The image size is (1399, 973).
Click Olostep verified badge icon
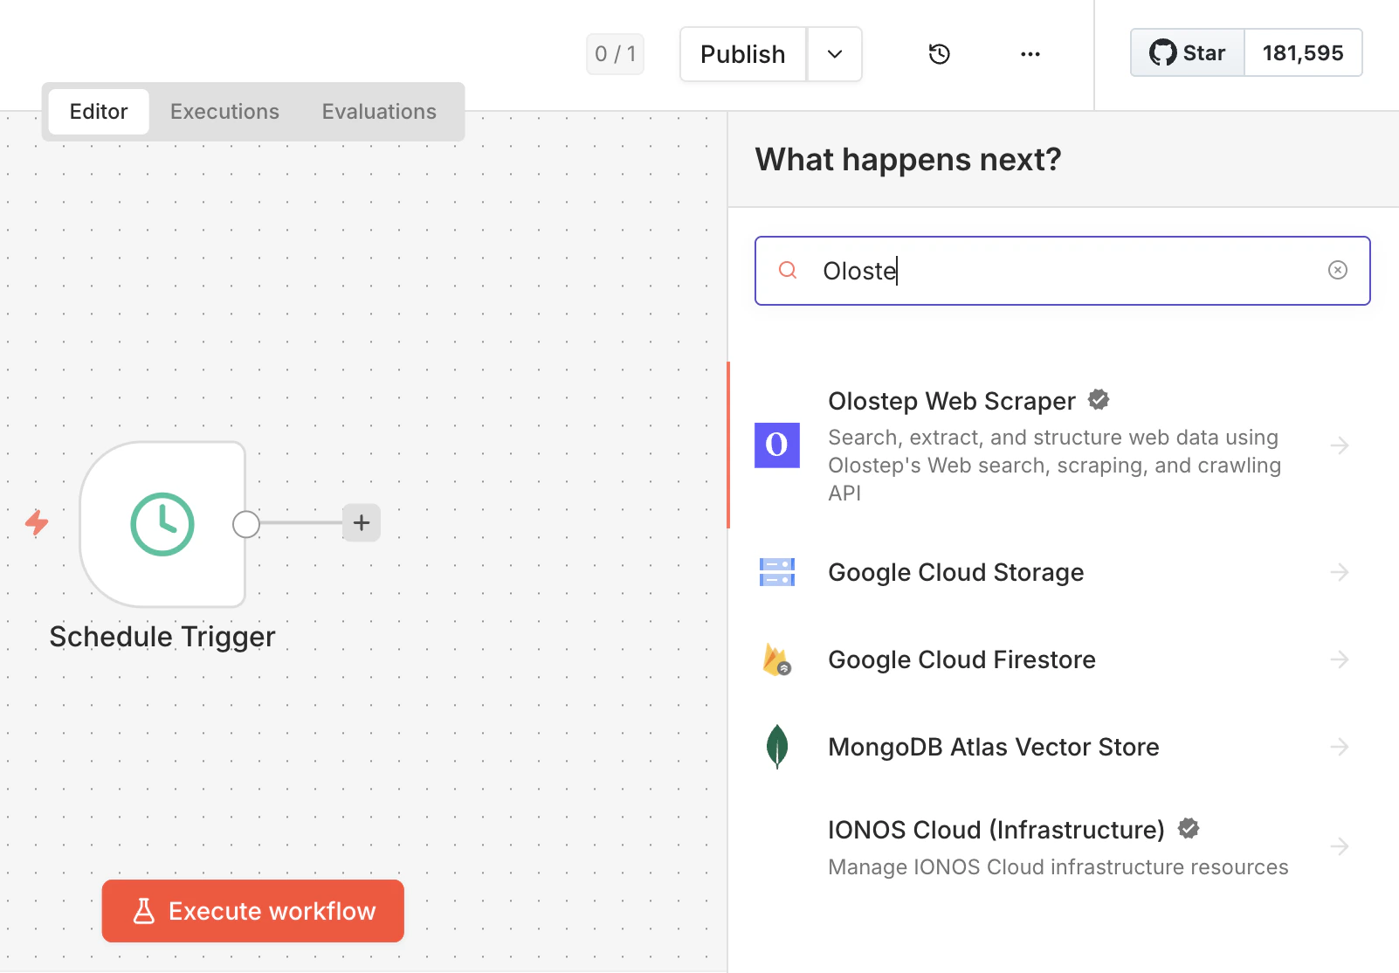click(x=1099, y=400)
